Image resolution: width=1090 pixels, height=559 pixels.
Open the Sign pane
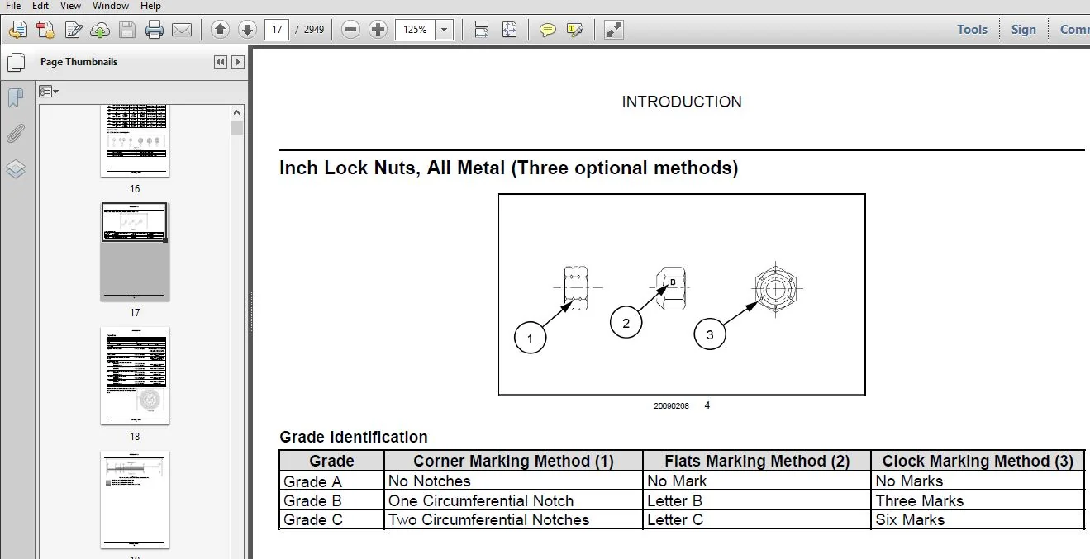1023,30
